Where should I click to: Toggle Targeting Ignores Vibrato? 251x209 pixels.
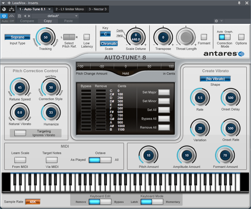coord(20,133)
